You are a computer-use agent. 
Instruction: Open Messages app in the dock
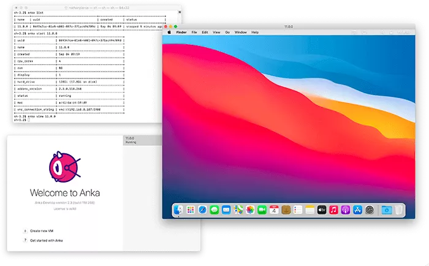tap(214, 210)
